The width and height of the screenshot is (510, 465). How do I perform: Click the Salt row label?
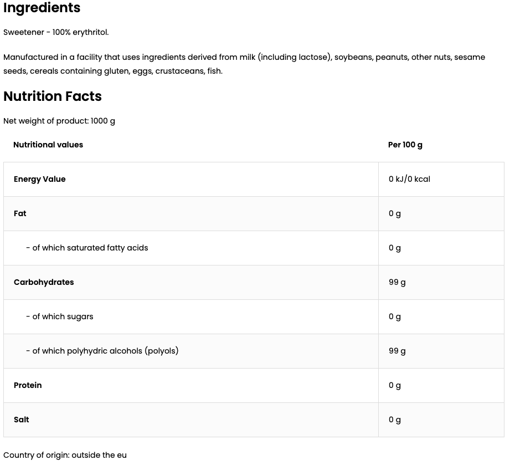point(22,420)
